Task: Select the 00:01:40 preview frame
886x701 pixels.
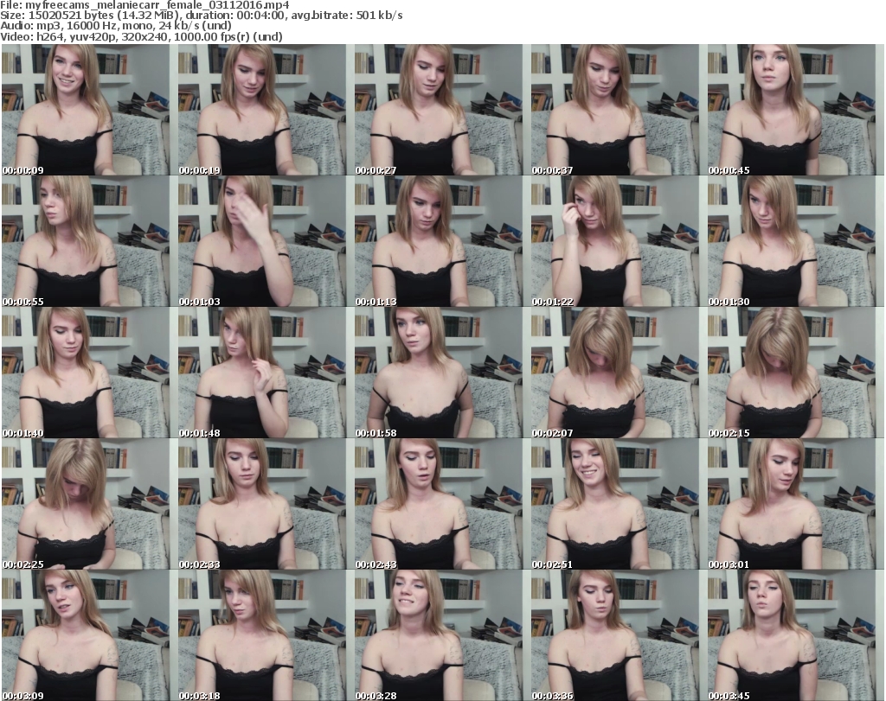Action: (86, 373)
